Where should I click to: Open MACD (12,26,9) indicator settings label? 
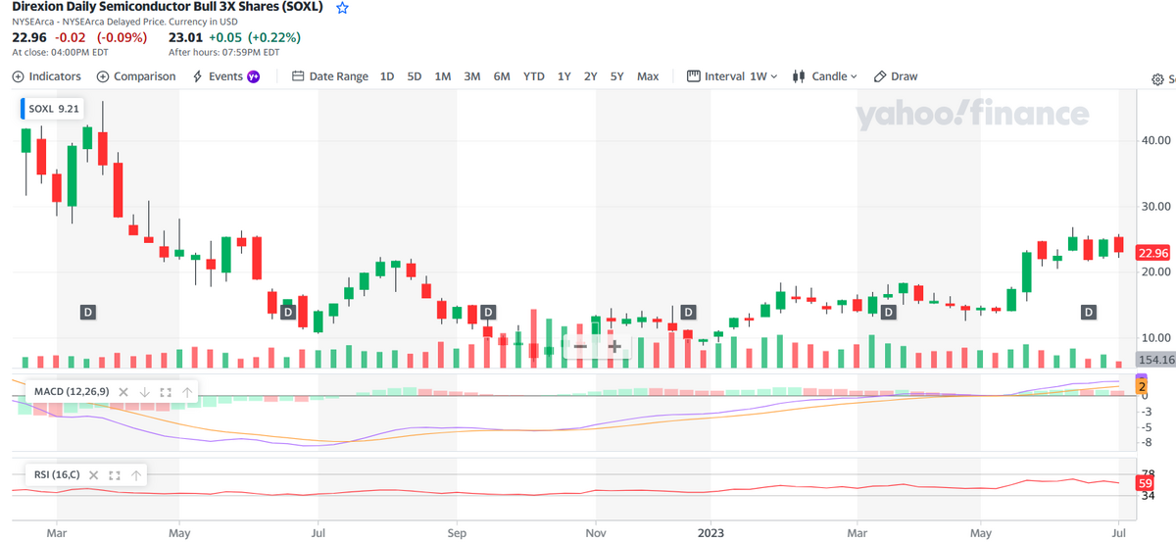[73, 392]
